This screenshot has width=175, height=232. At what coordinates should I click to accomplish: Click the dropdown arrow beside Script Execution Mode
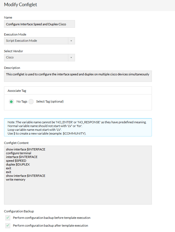click(x=72, y=41)
